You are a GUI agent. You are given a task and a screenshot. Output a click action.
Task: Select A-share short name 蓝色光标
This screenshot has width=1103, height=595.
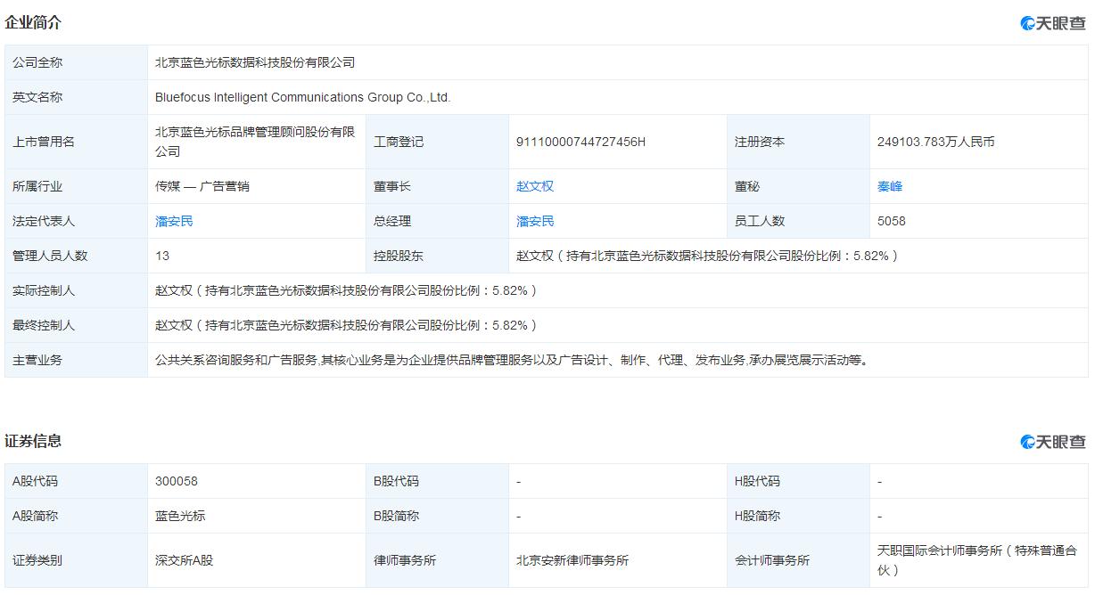point(180,516)
